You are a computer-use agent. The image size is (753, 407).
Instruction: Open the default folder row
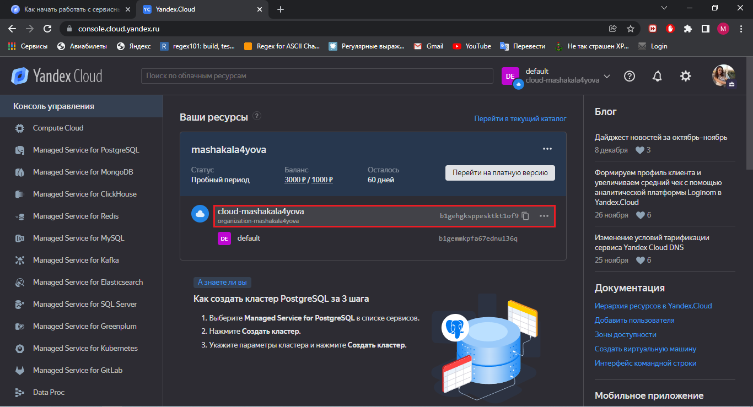(373, 238)
